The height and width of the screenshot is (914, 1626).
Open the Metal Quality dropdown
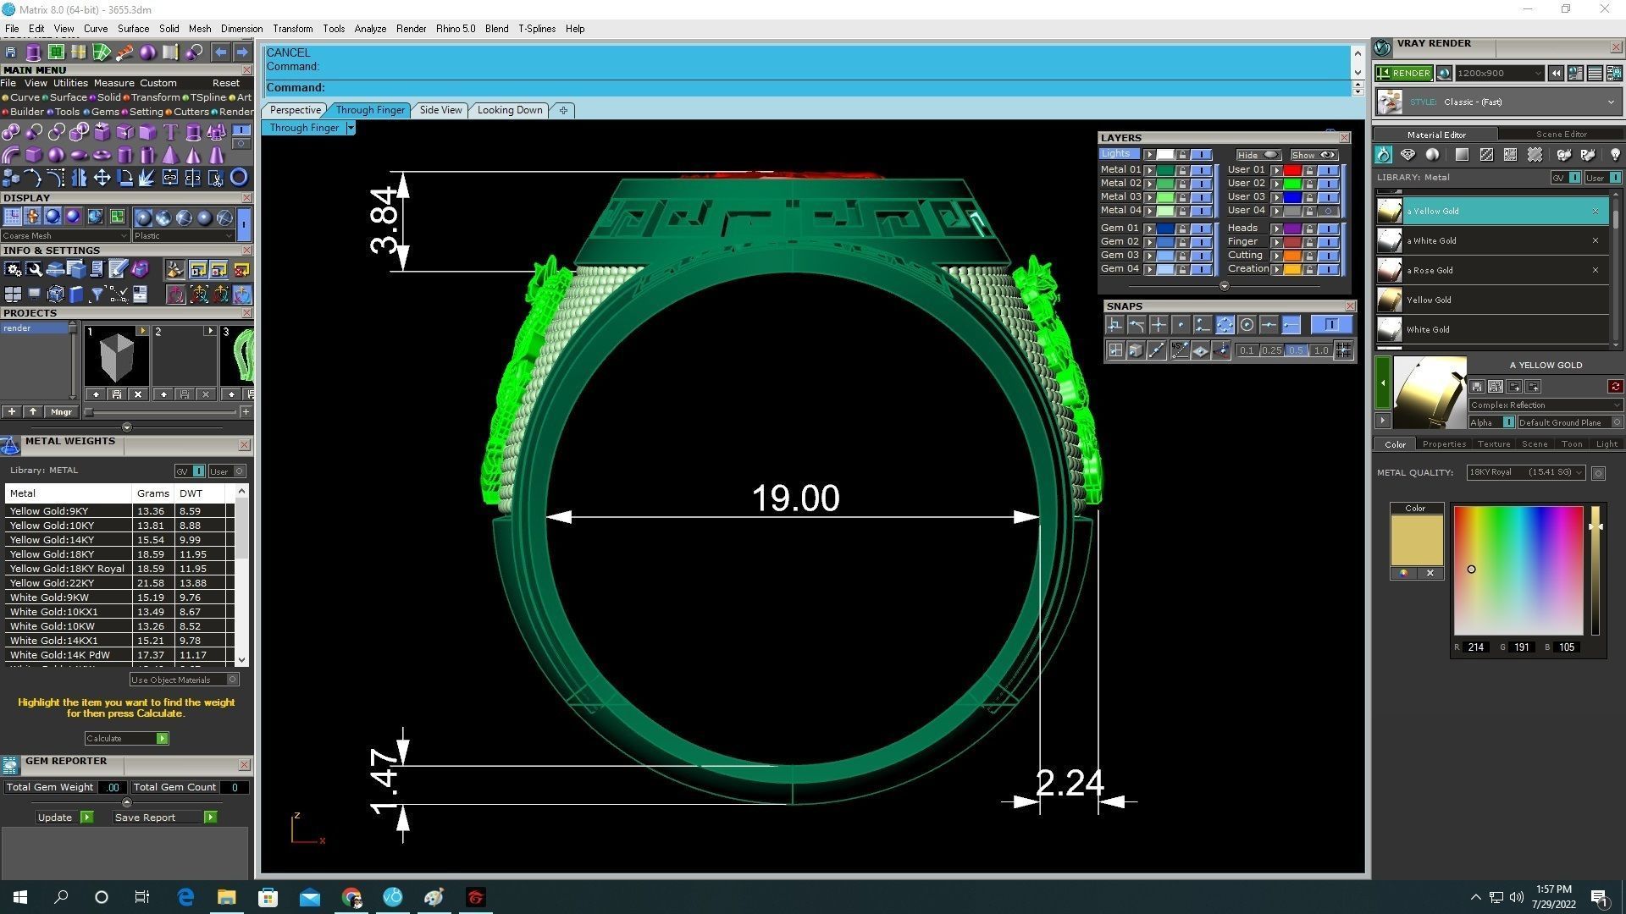[x=1525, y=472]
